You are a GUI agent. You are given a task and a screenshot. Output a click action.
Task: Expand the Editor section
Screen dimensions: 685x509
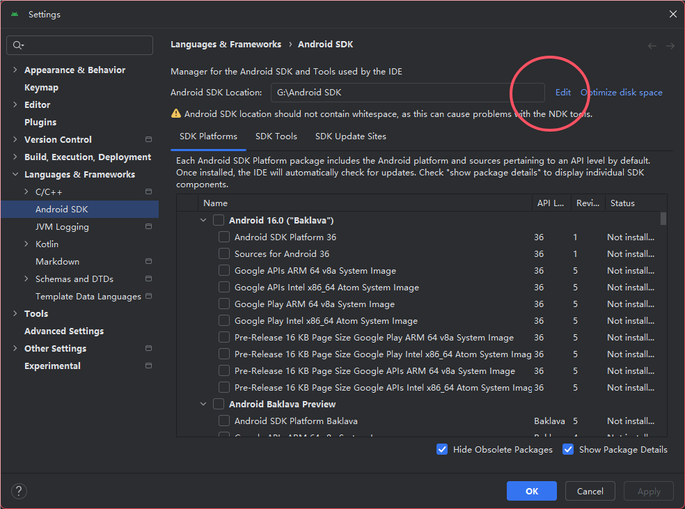[15, 104]
